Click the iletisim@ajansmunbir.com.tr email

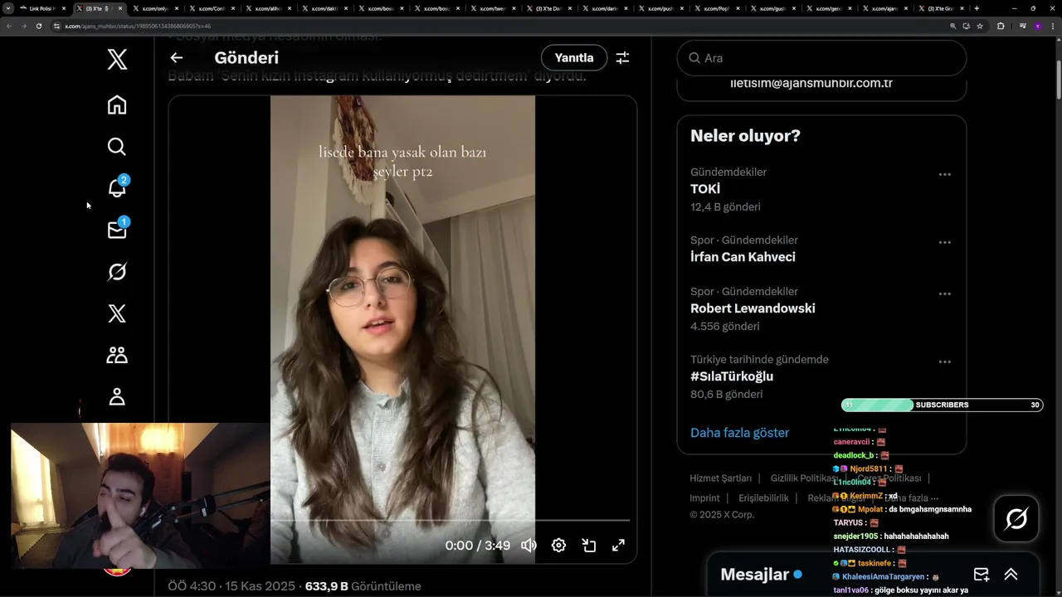(811, 83)
